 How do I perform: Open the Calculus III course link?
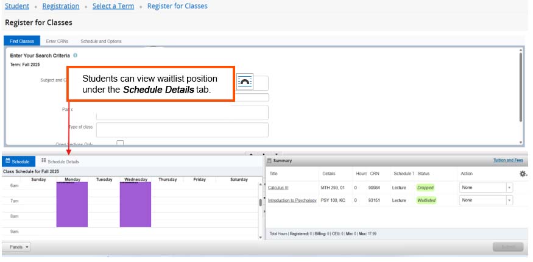point(278,188)
